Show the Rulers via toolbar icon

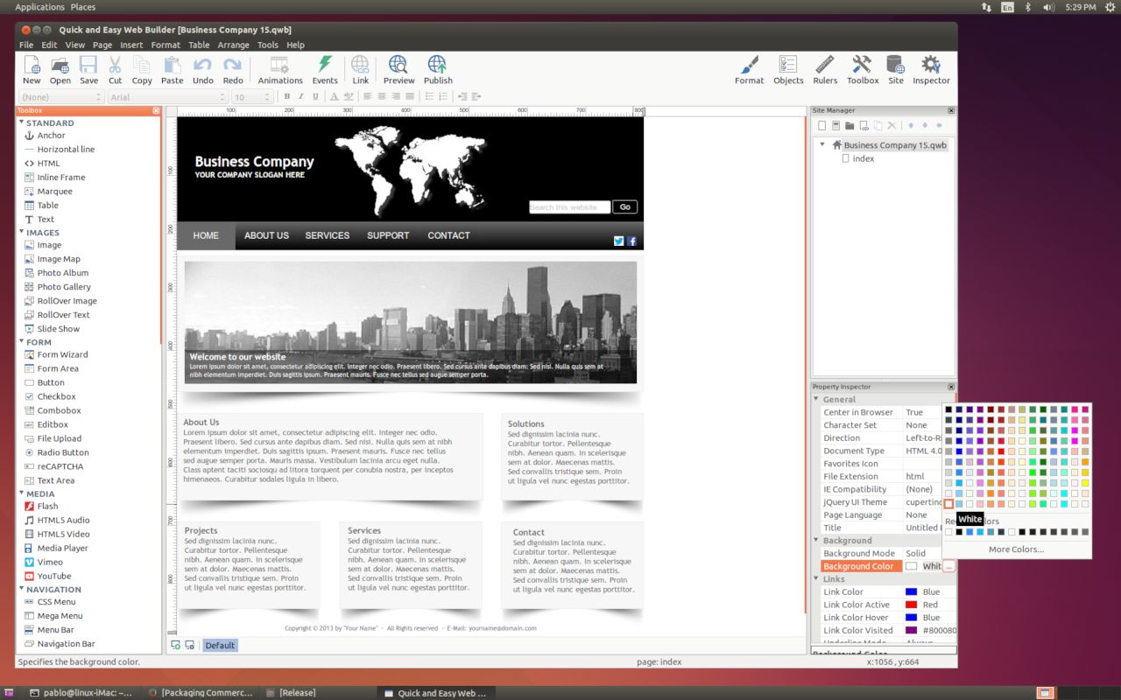pyautogui.click(x=825, y=69)
